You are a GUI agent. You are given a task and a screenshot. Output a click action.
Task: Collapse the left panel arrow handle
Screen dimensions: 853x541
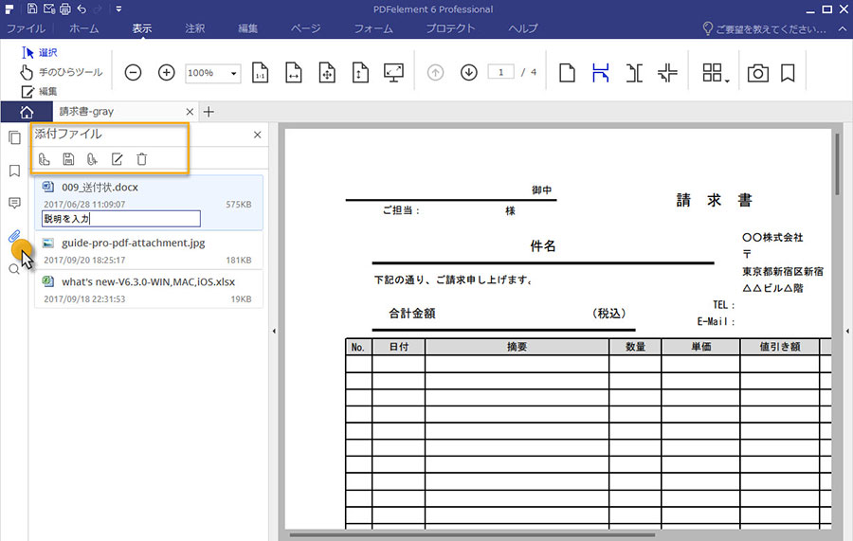(x=274, y=331)
